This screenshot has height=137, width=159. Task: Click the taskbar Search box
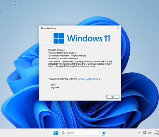coord(79,133)
